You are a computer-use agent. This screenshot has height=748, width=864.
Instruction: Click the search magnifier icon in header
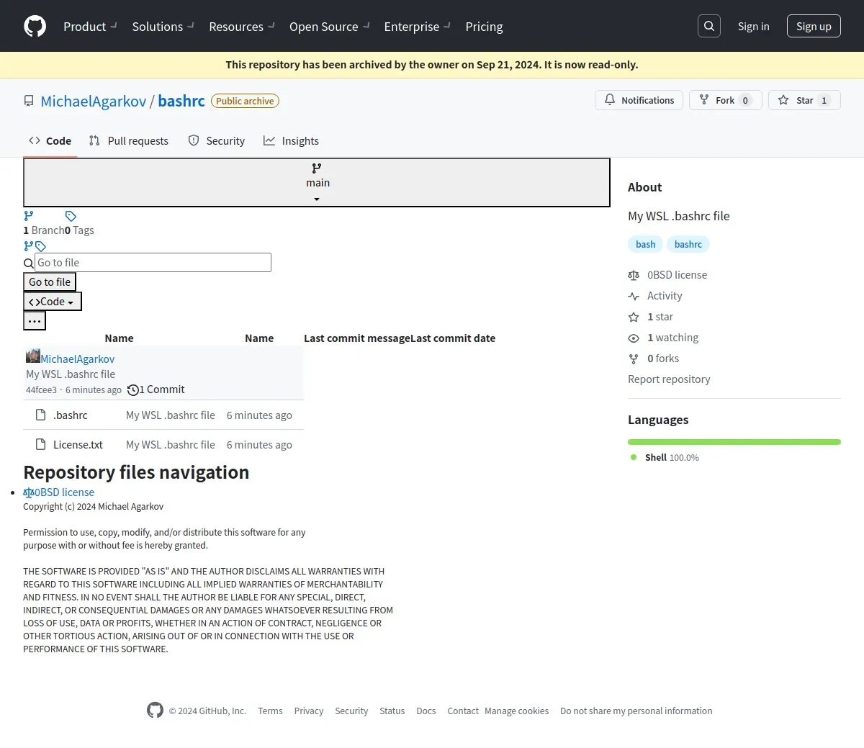click(x=709, y=26)
